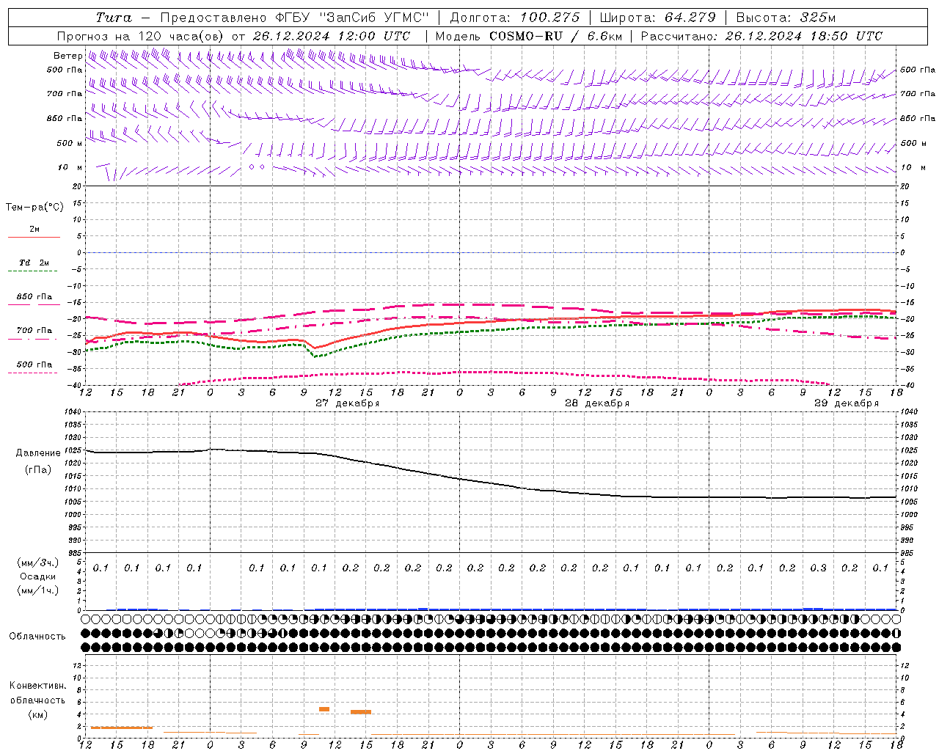Click the "(мм/1ч.)" precipitation unit label
This screenshot has height=751, width=939.
pyautogui.click(x=38, y=590)
